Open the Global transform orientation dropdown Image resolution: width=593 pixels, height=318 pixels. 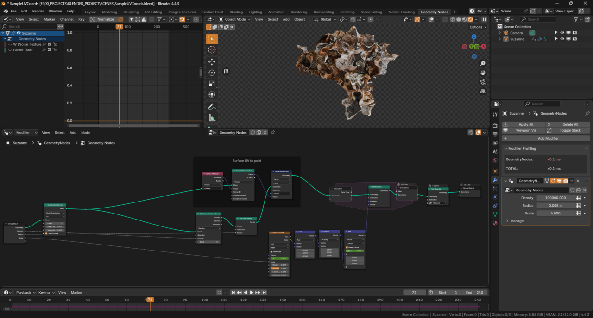point(325,19)
